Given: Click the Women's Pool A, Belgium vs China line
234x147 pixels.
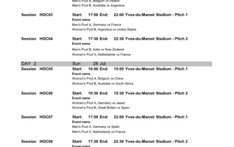Looking at the screenshot, I should coord(97,78).
